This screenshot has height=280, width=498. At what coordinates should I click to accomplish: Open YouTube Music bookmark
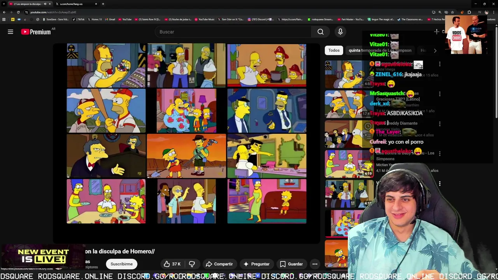pos(205,19)
